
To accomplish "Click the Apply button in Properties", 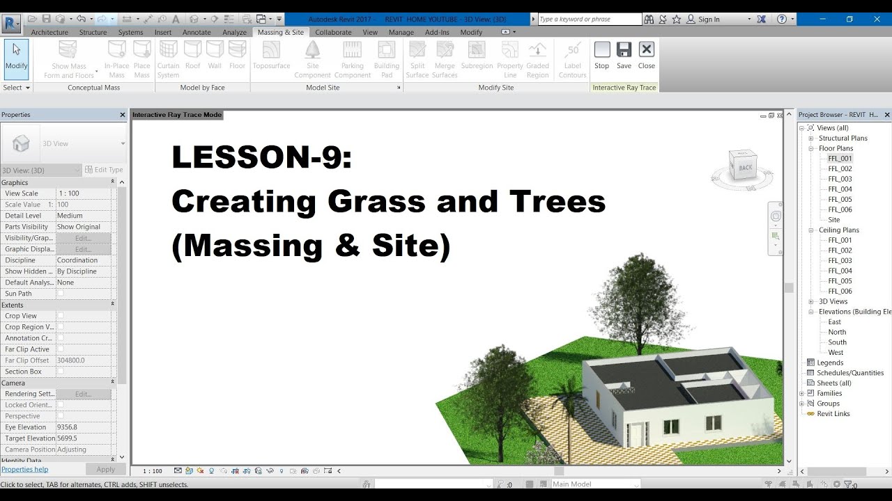I will tap(106, 470).
